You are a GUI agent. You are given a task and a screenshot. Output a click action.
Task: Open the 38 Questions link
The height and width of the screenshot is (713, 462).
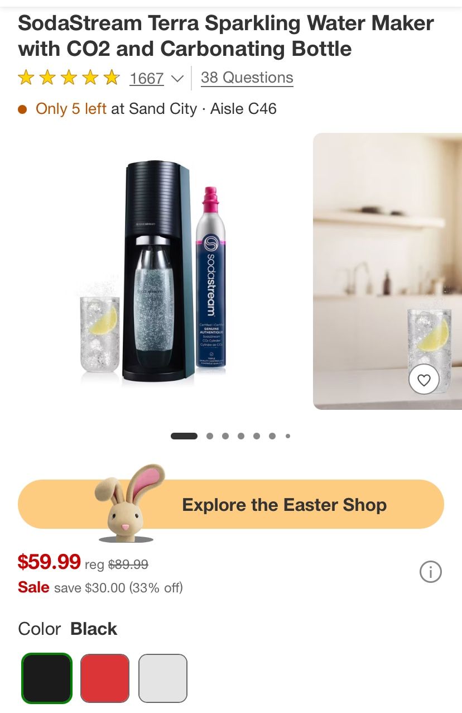pos(247,78)
